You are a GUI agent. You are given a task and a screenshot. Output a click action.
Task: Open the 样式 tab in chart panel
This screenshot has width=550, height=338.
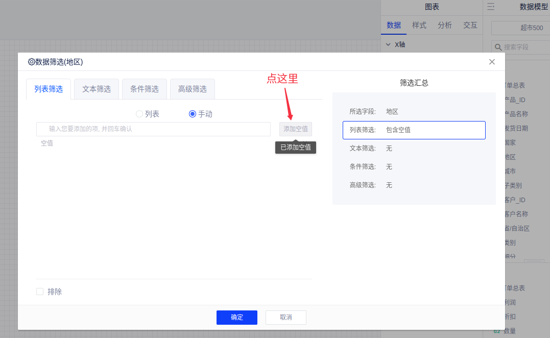[419, 25]
